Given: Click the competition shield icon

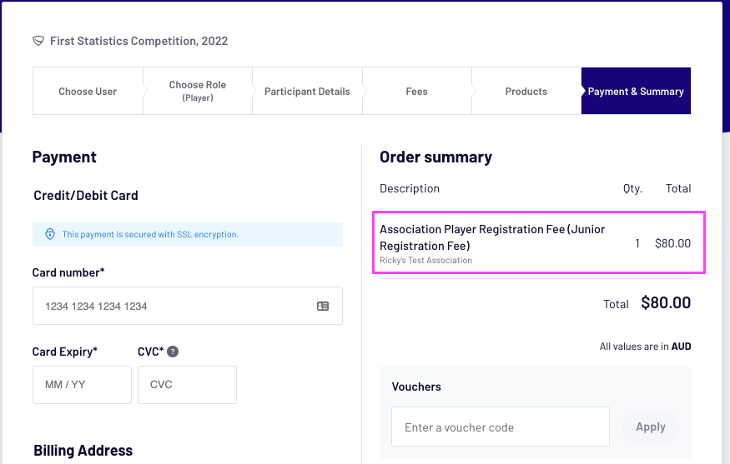Looking at the screenshot, I should (x=38, y=41).
